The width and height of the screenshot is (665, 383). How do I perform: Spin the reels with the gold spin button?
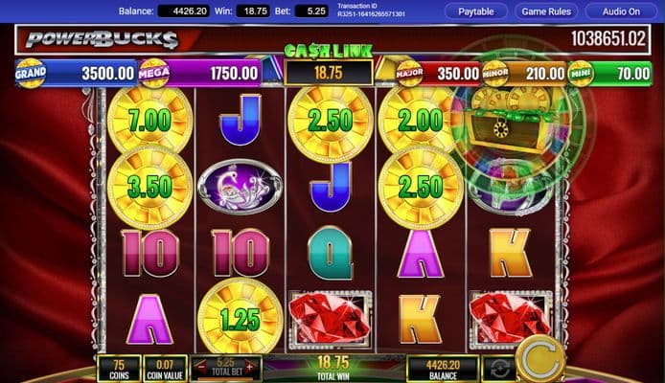pyautogui.click(x=541, y=358)
